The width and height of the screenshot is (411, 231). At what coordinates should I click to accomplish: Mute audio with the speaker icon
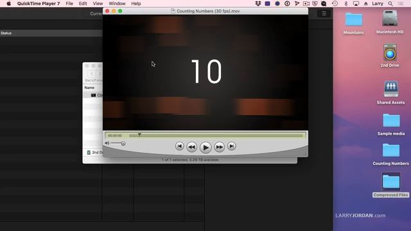pyautogui.click(x=107, y=143)
